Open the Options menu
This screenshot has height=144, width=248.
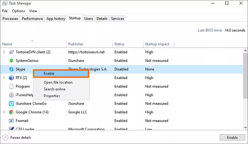(x=19, y=11)
